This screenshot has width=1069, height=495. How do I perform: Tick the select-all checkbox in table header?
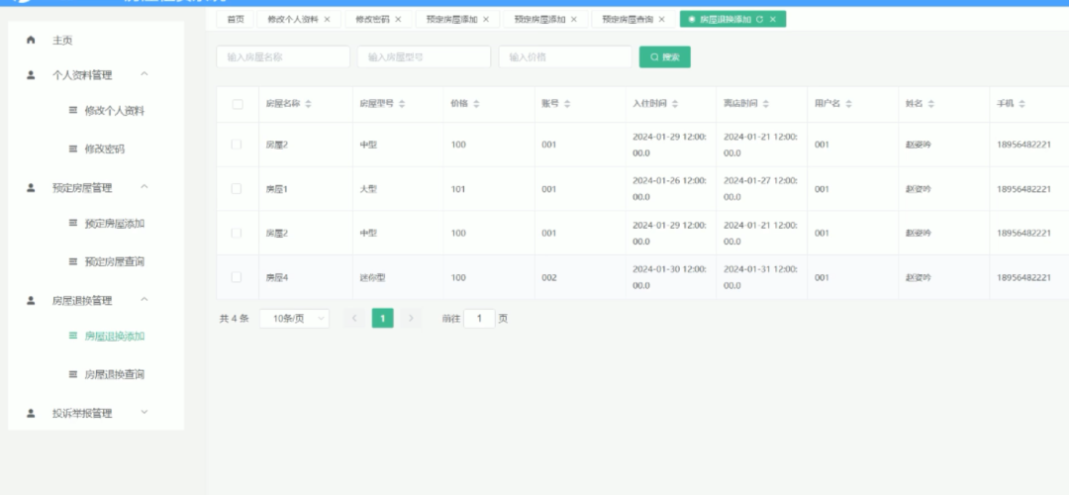click(x=238, y=104)
